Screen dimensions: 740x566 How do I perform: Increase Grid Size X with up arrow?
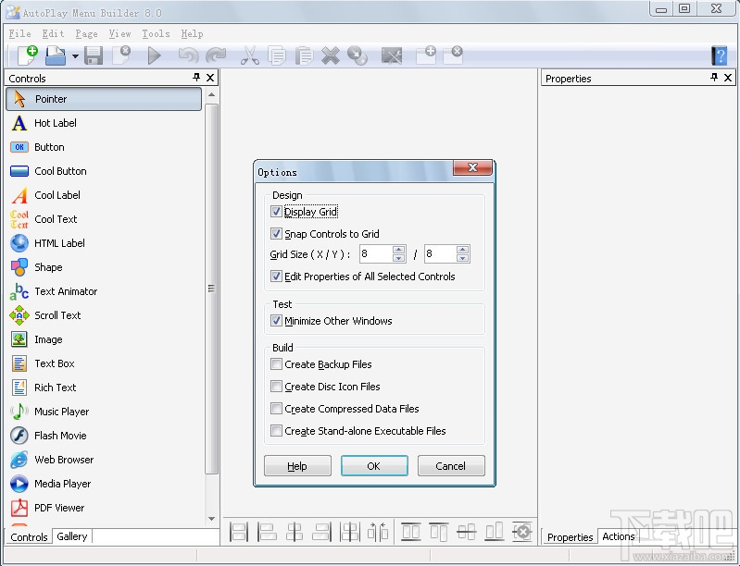coord(399,250)
